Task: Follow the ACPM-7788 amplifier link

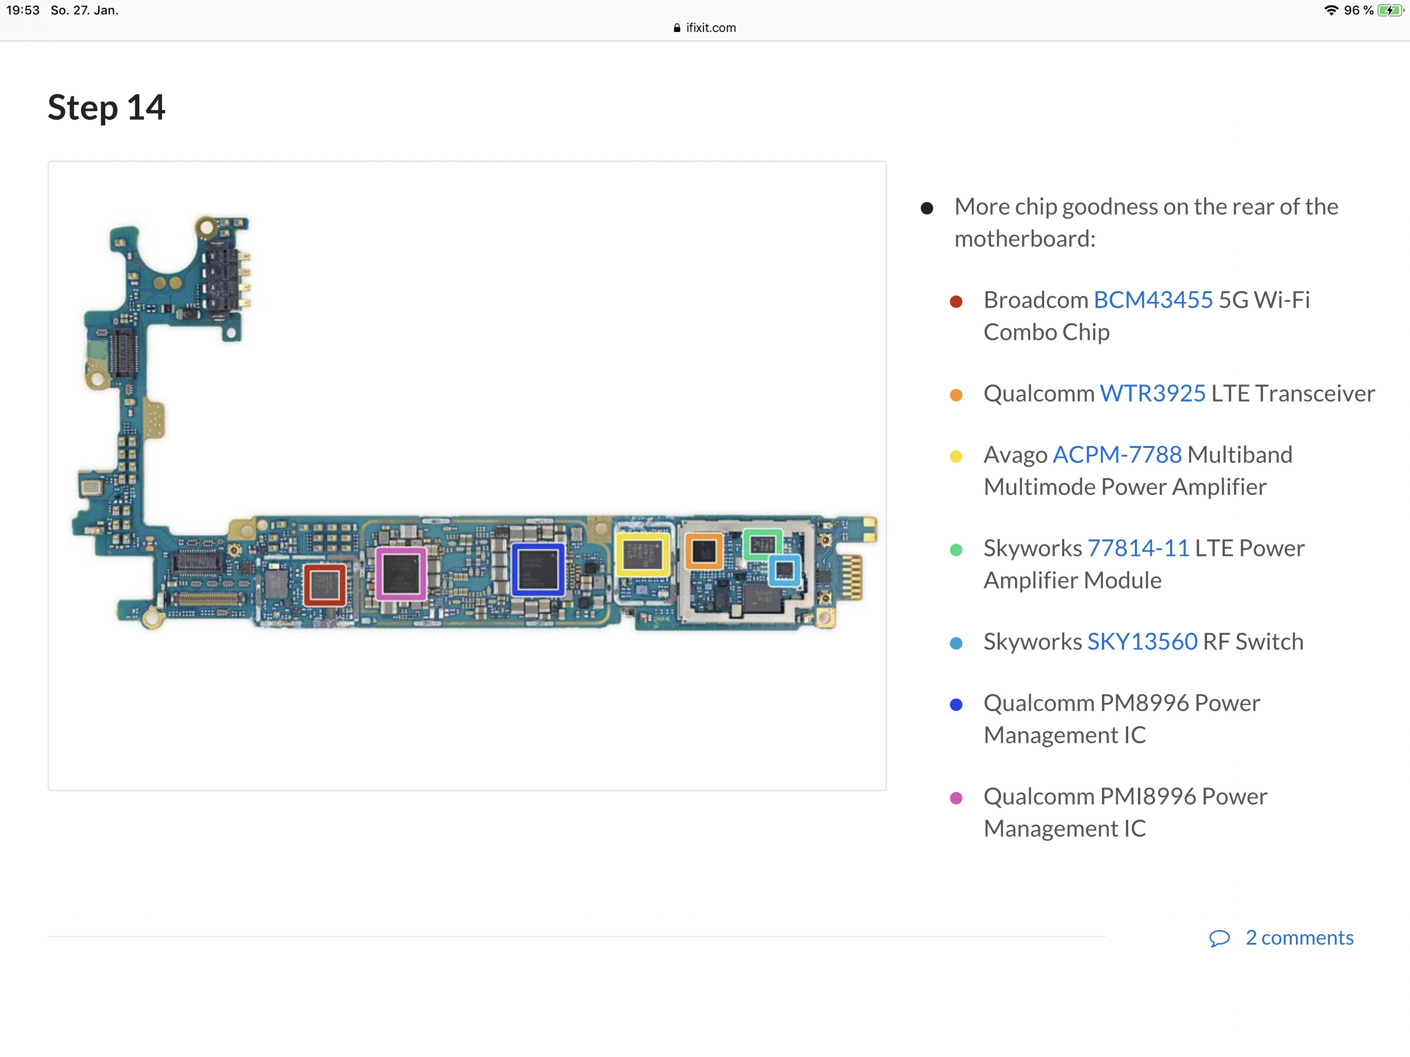Action: click(1117, 455)
